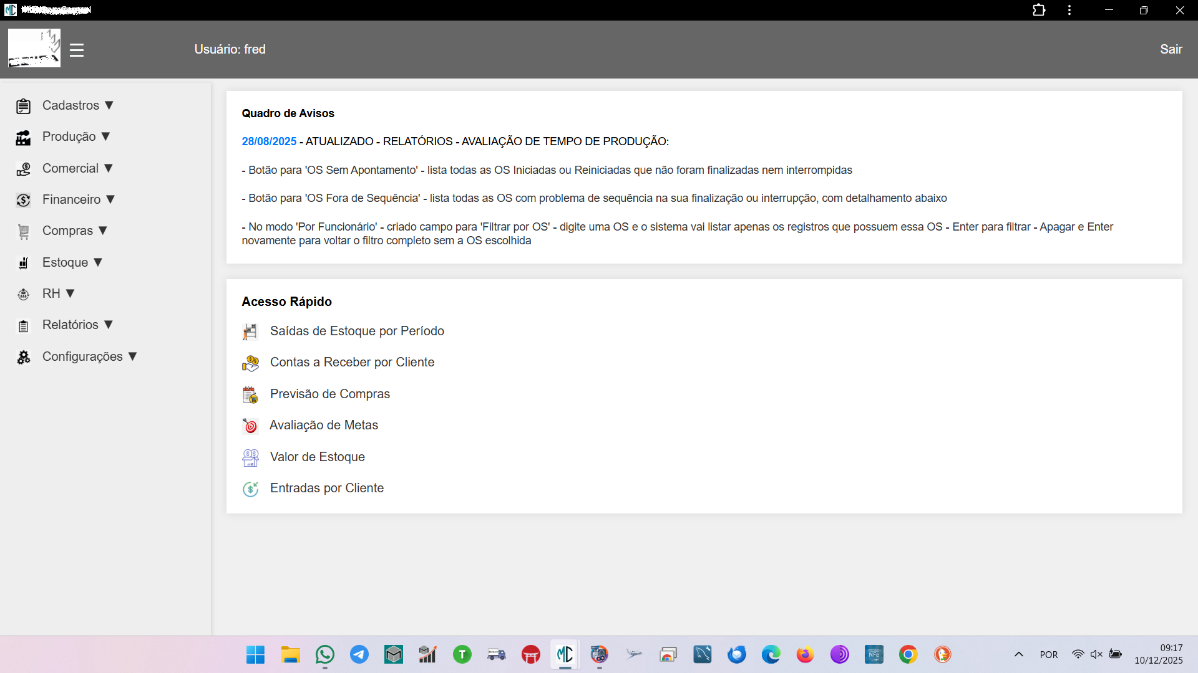The width and height of the screenshot is (1198, 673).
Task: Open Avaliação de Metas
Action: 324,425
